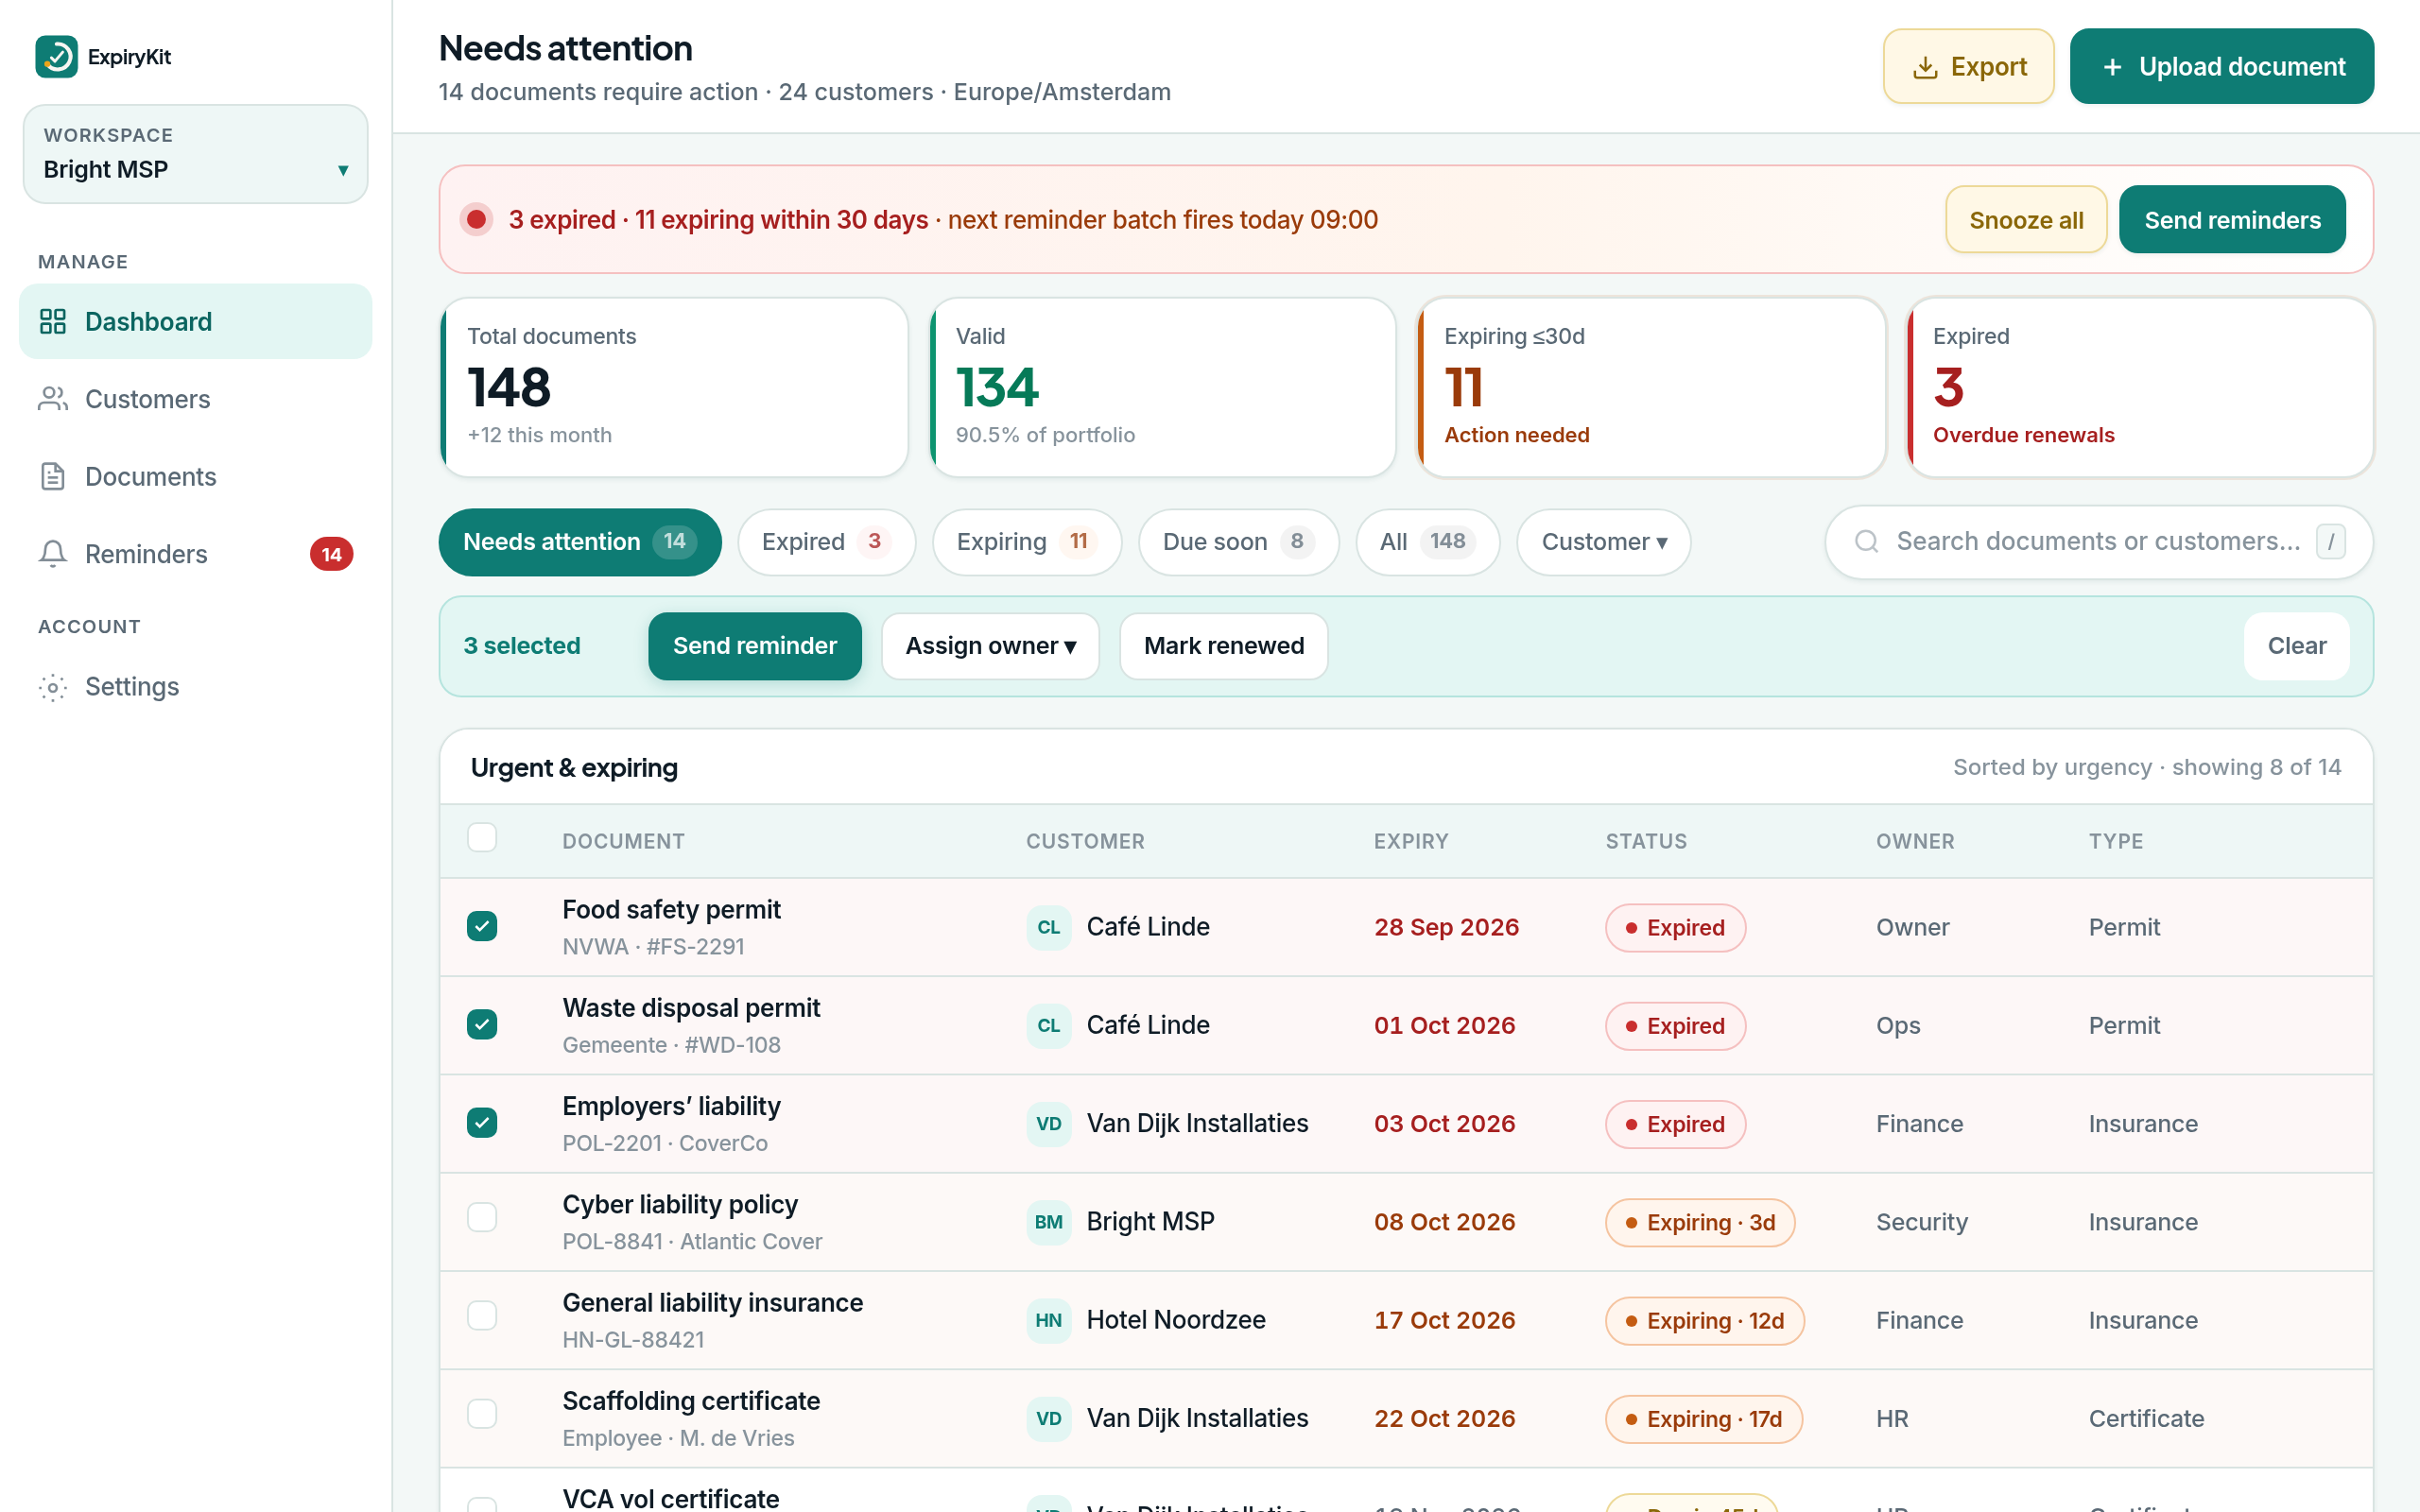Check the Cyber liability policy checkbox
Viewport: 2420px width, 1512px height.
[482, 1217]
